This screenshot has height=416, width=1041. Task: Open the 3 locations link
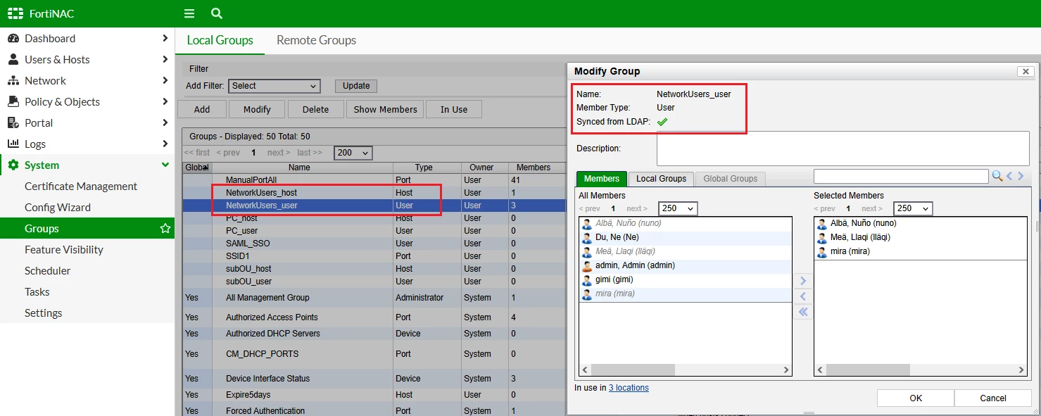point(629,388)
